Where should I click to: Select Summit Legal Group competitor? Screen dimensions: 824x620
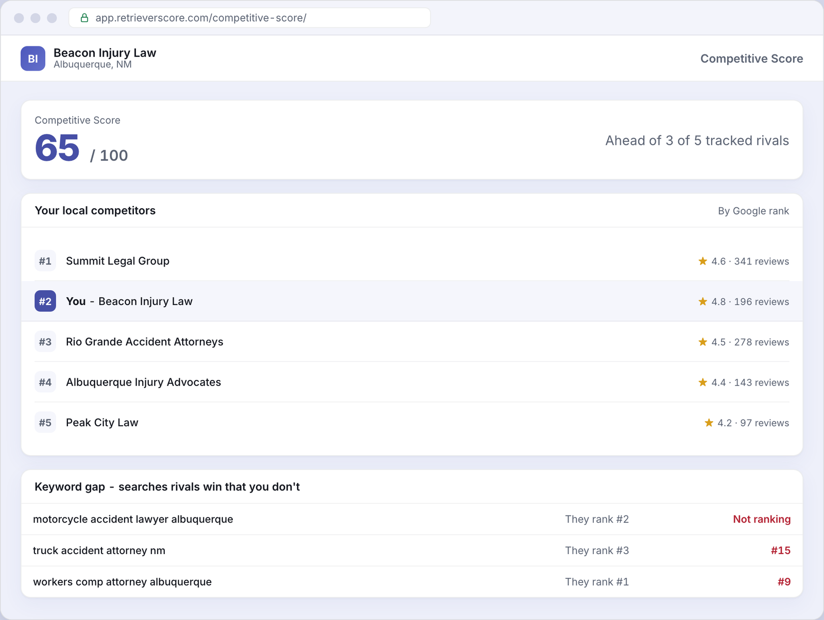coord(412,261)
